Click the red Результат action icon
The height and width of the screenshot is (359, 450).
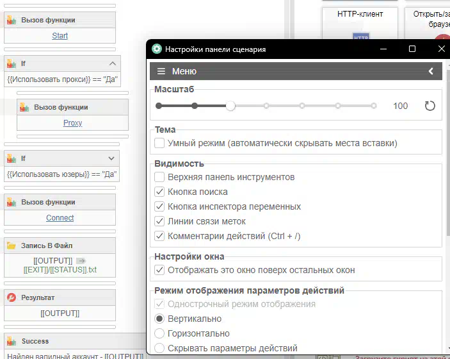[x=12, y=297]
